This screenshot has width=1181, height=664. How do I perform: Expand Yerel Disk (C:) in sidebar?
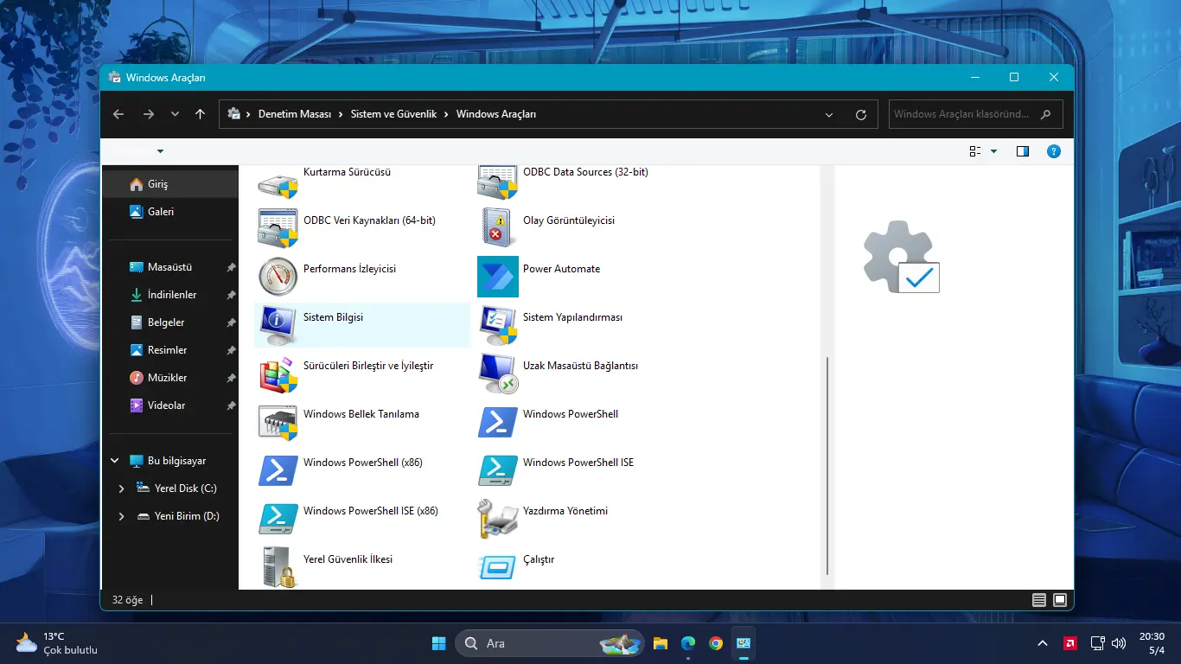121,488
